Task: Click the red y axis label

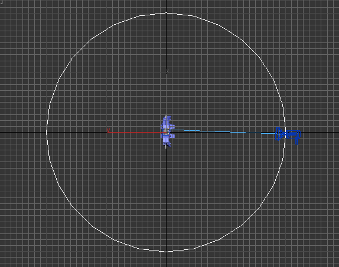Action: tap(108, 130)
